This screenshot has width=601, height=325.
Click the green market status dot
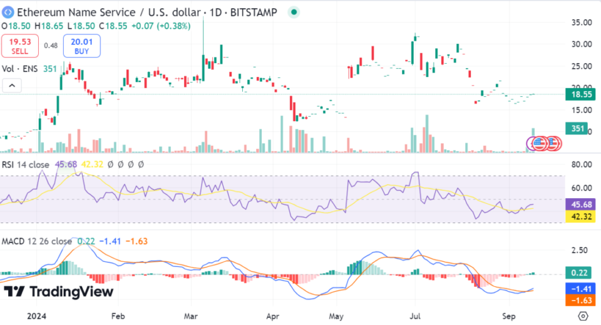tap(294, 12)
